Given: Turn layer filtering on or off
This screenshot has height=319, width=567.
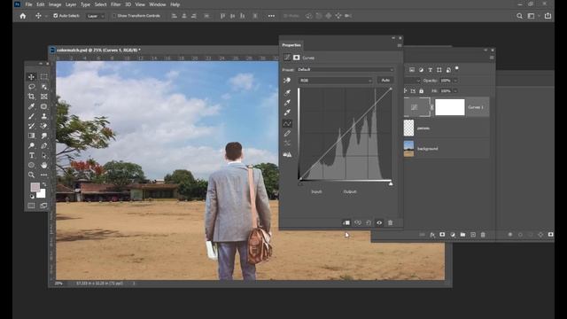Looking at the screenshot, I should click(457, 68).
